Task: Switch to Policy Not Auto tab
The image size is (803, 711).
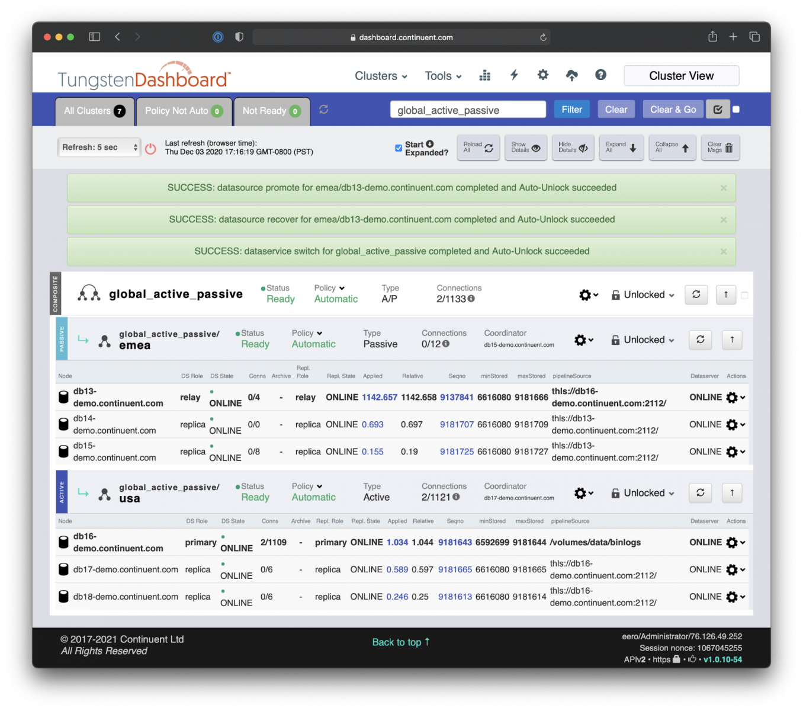Action: click(184, 111)
